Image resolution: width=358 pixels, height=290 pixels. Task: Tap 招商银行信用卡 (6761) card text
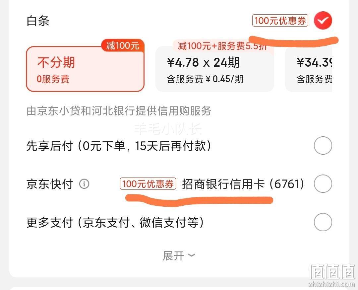243,184
